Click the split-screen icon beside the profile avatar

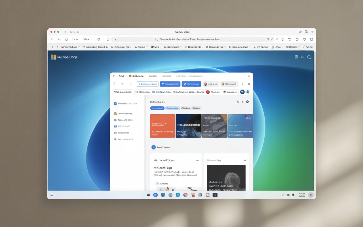pyautogui.click(x=296, y=57)
